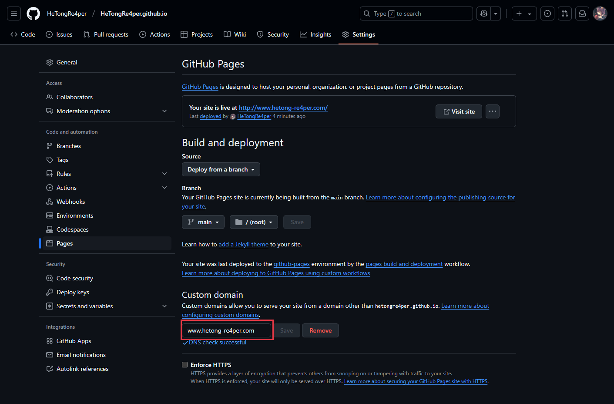View notifications via the inbox icon

coord(582,13)
